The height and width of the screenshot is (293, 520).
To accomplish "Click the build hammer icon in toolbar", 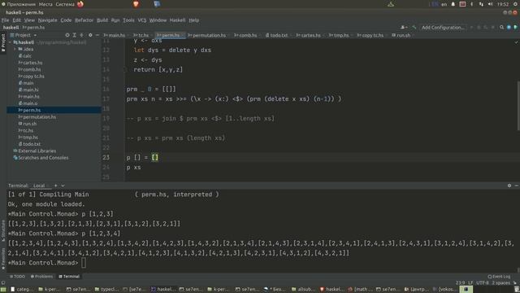I will tap(414, 27).
